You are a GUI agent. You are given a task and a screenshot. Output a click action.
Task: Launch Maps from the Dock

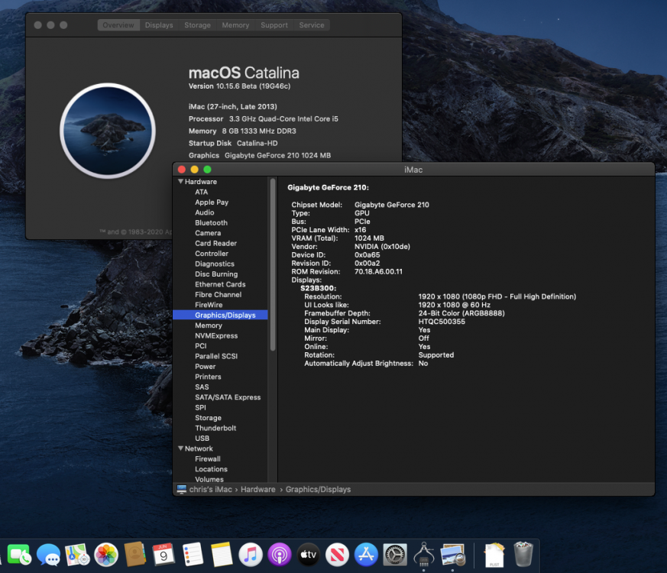77,555
